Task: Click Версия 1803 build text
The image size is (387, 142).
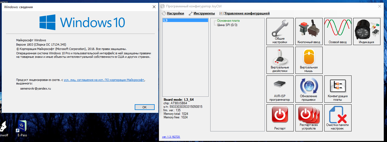Action: click(x=41, y=44)
